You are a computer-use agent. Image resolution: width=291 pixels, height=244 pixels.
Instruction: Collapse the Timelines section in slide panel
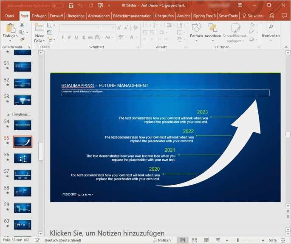coord(8,115)
